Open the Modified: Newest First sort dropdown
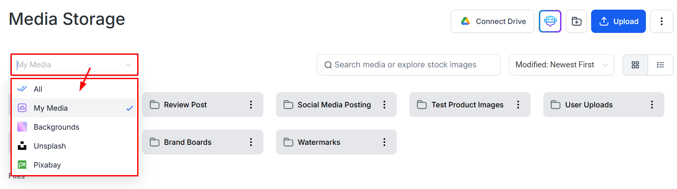 (x=561, y=65)
